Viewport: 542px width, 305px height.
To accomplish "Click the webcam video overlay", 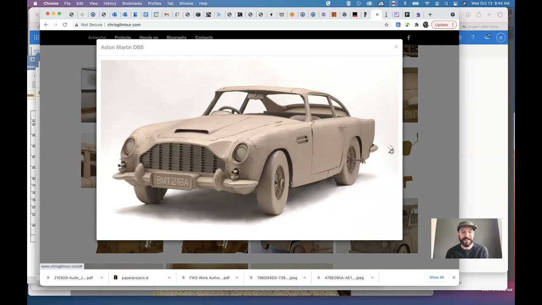I will click(467, 238).
